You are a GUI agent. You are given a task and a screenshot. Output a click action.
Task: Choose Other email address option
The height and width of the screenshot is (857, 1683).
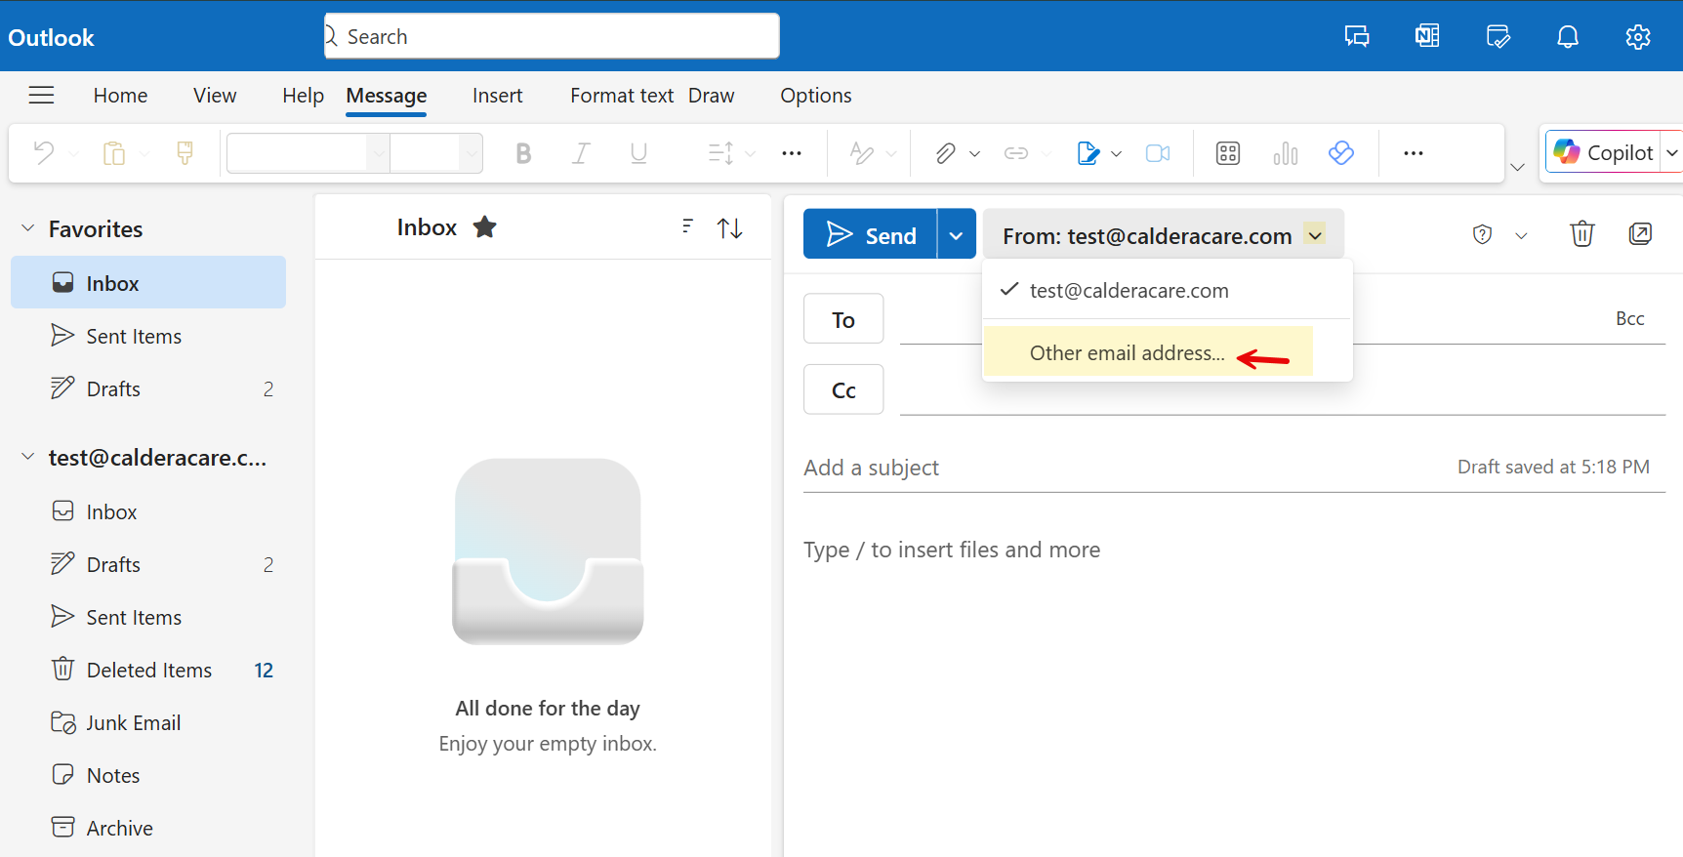tap(1148, 352)
